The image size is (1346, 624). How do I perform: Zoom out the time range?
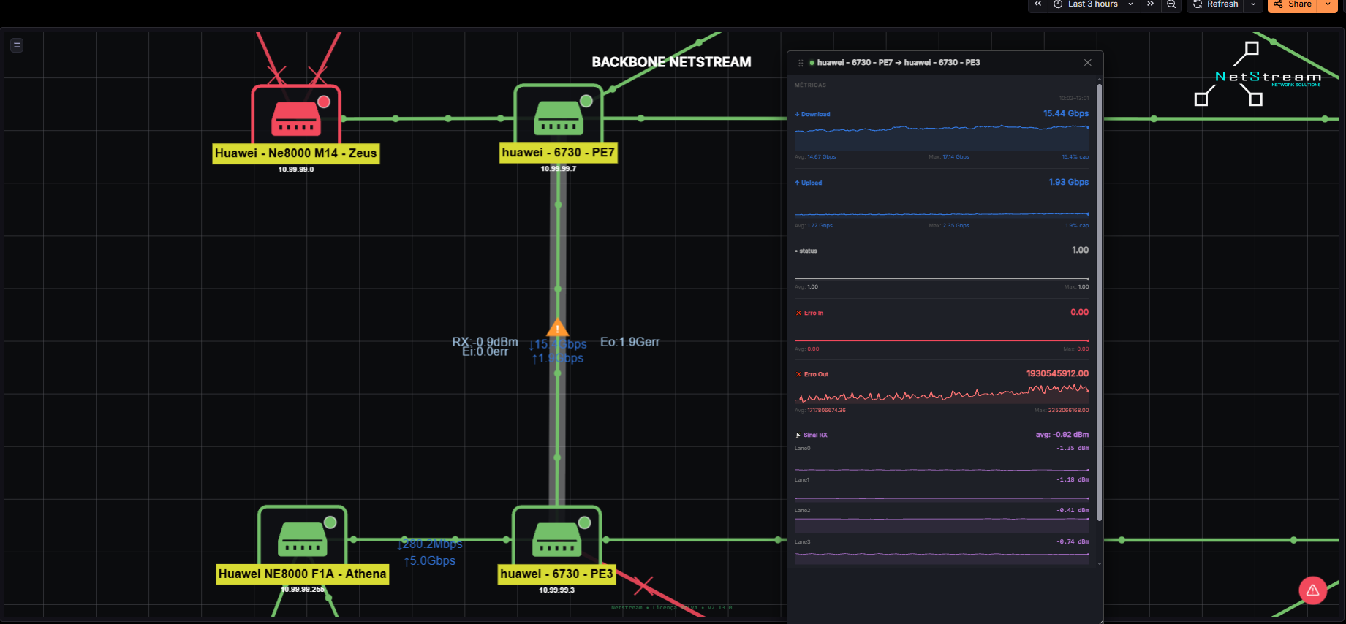click(1171, 4)
